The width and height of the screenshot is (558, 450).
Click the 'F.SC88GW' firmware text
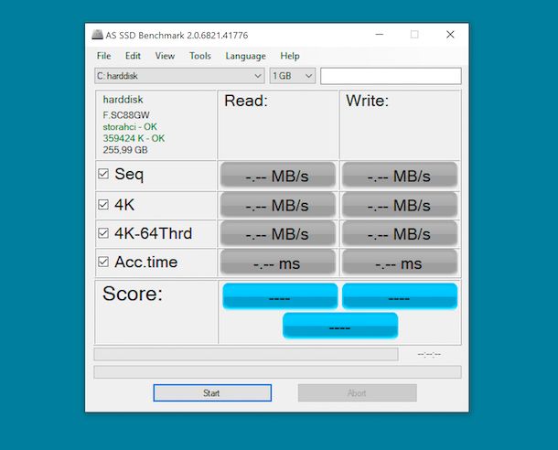(126, 115)
